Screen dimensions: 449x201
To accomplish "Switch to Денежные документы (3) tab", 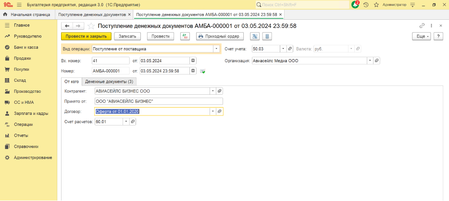I will click(x=109, y=82).
